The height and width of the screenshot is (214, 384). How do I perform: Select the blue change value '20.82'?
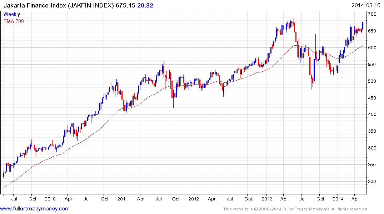point(145,5)
